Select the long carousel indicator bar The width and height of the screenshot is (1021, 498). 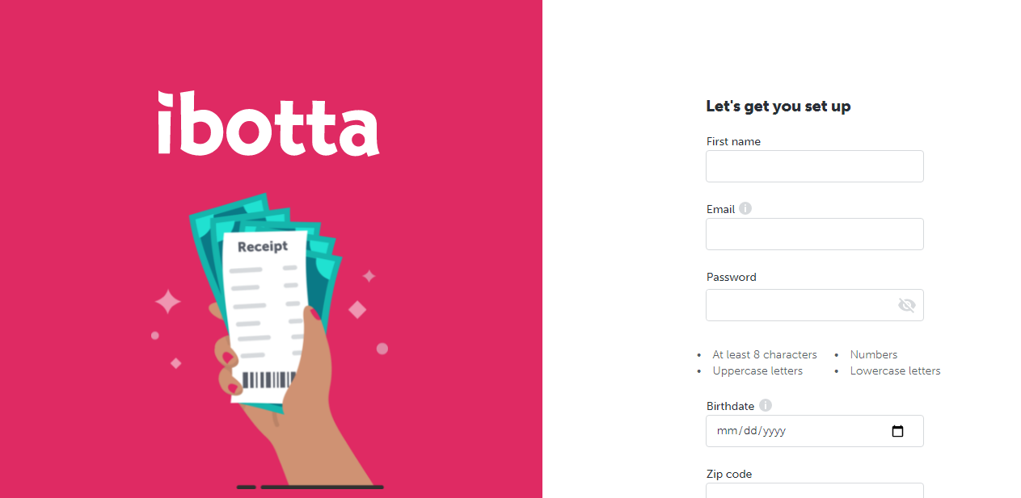(322, 488)
